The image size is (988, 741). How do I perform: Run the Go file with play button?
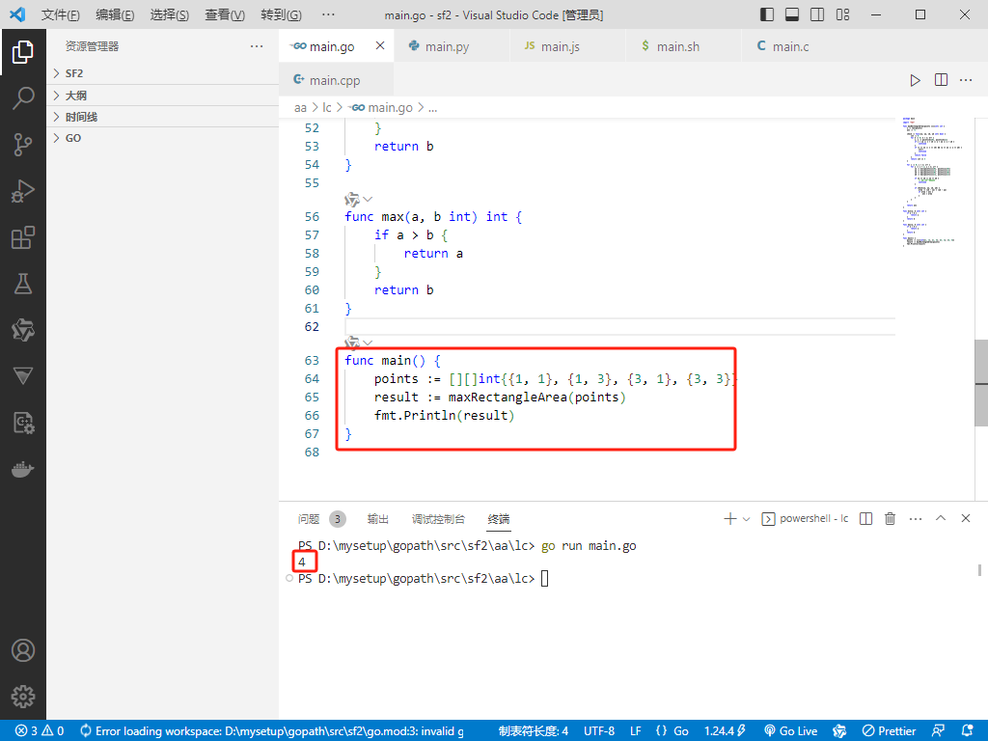pos(915,80)
